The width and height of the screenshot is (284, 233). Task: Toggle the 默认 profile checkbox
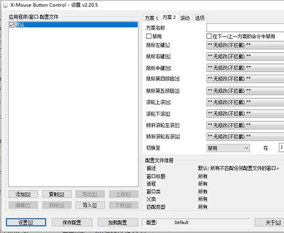click(x=12, y=25)
